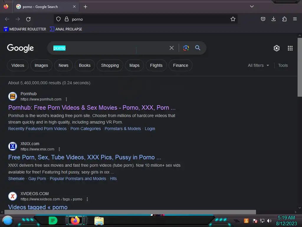Image resolution: width=302 pixels, height=227 pixels.
Task: Reload the current page
Action: 28,19
